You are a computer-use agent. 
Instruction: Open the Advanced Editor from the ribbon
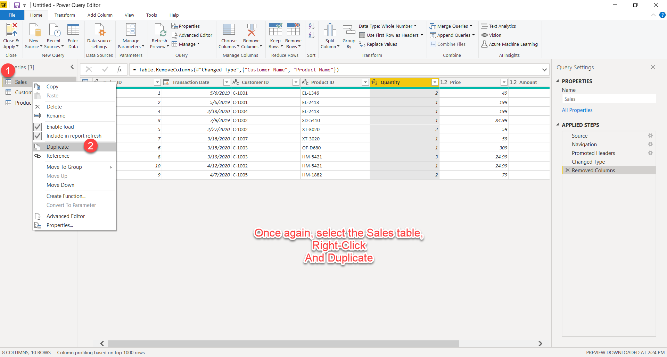[192, 35]
